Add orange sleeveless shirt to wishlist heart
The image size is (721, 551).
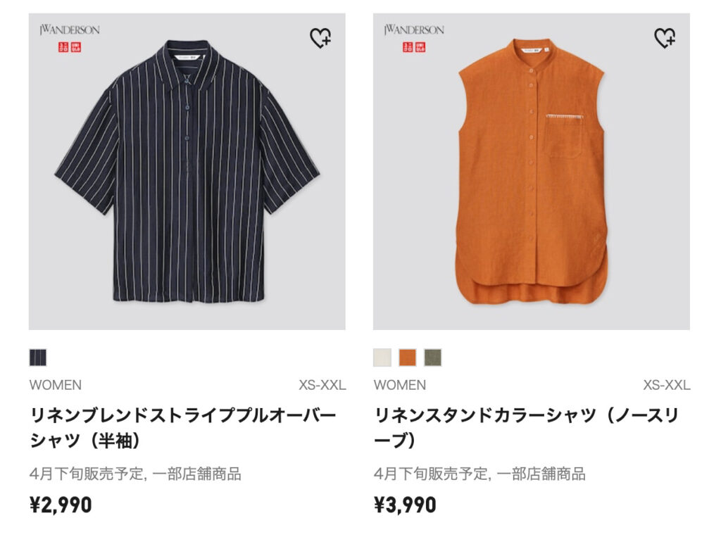coord(665,38)
